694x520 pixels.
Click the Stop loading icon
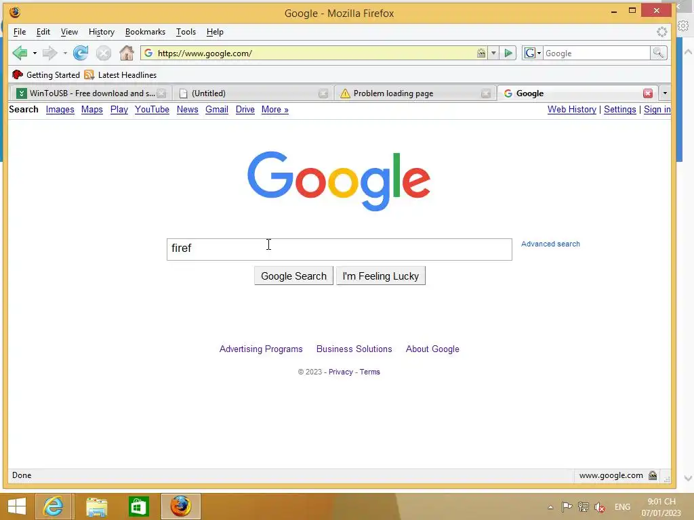tap(104, 53)
